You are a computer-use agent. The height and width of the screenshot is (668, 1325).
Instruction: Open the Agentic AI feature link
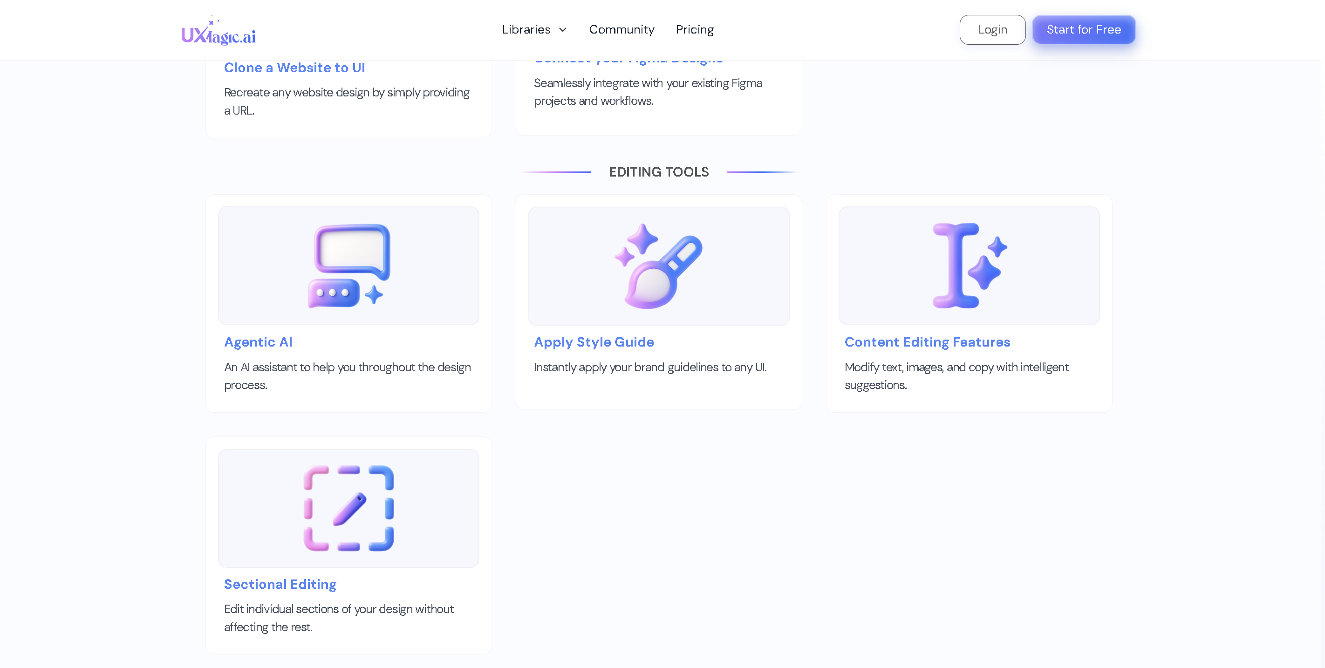click(x=258, y=341)
